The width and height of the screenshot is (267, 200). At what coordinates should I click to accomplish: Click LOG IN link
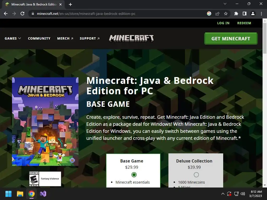pyautogui.click(x=223, y=23)
